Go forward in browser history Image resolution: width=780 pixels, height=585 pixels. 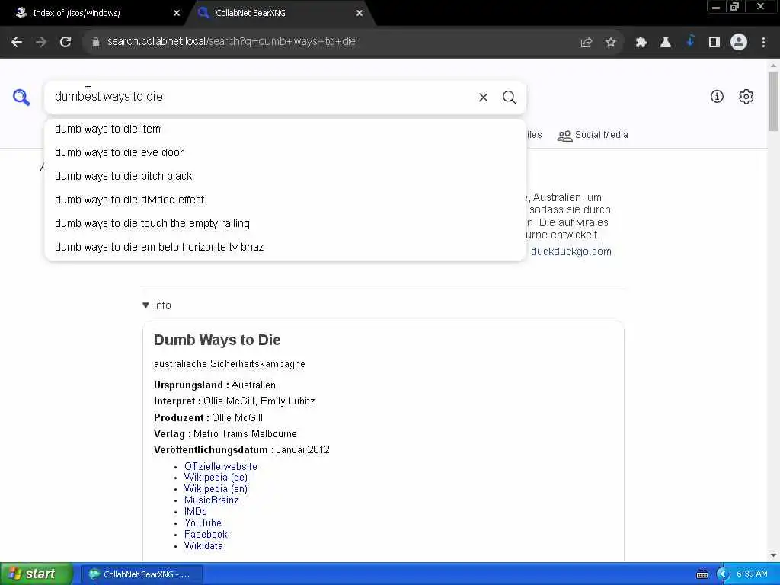(41, 42)
